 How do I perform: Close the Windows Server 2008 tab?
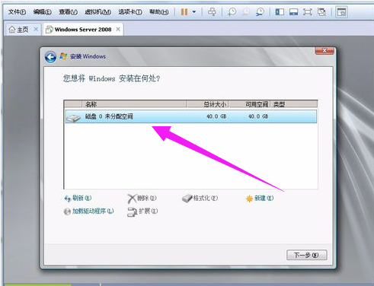(x=118, y=29)
